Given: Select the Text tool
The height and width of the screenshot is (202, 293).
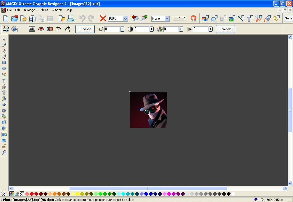Looking at the screenshot, I should [x=4, y=81].
